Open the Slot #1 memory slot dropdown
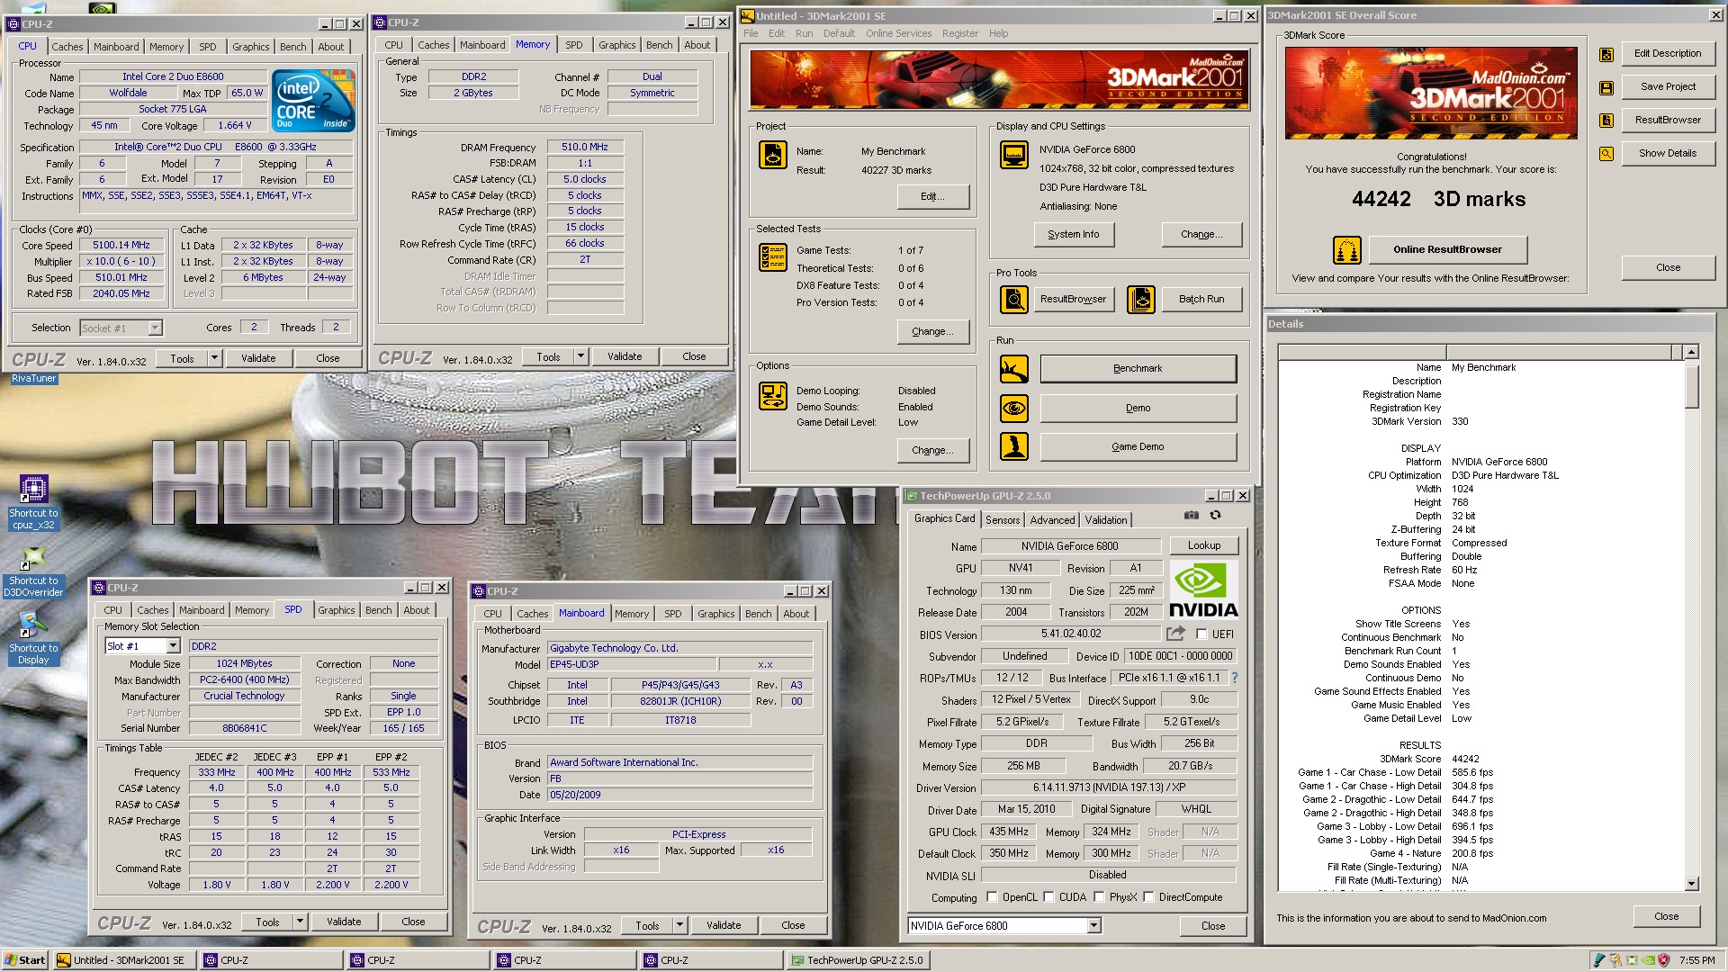Screen dimensions: 1728x972 173,646
